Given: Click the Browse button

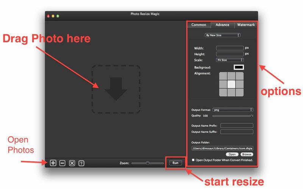Looking at the screenshot, I should [x=247, y=154].
